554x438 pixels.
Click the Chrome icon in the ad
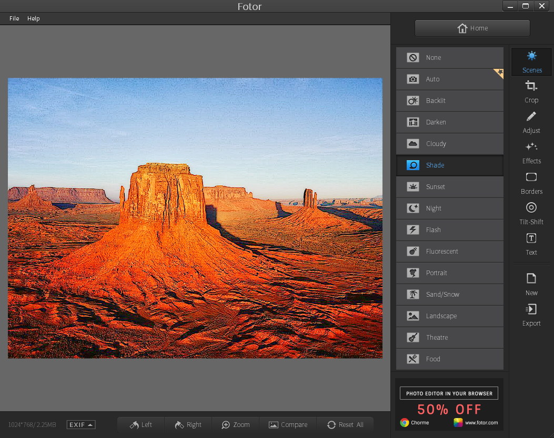coord(405,422)
